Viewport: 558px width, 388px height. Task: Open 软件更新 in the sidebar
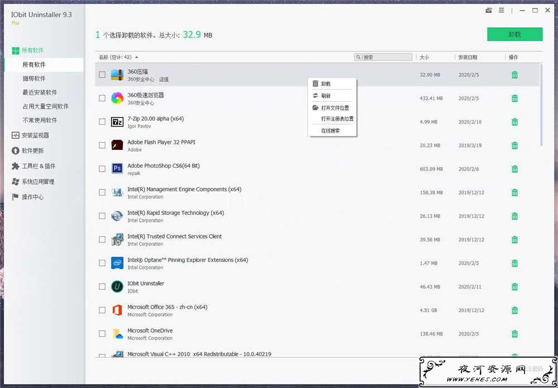[x=28, y=151]
